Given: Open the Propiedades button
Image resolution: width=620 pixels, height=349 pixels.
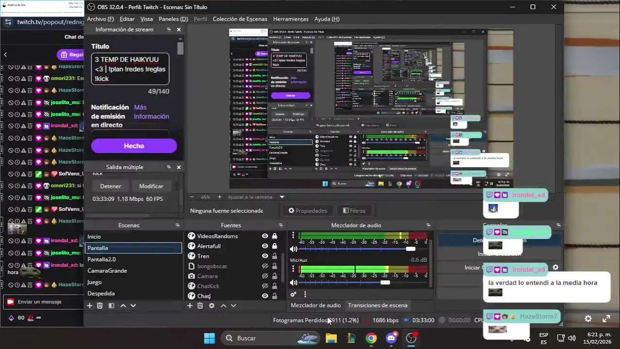Looking at the screenshot, I should [x=308, y=211].
